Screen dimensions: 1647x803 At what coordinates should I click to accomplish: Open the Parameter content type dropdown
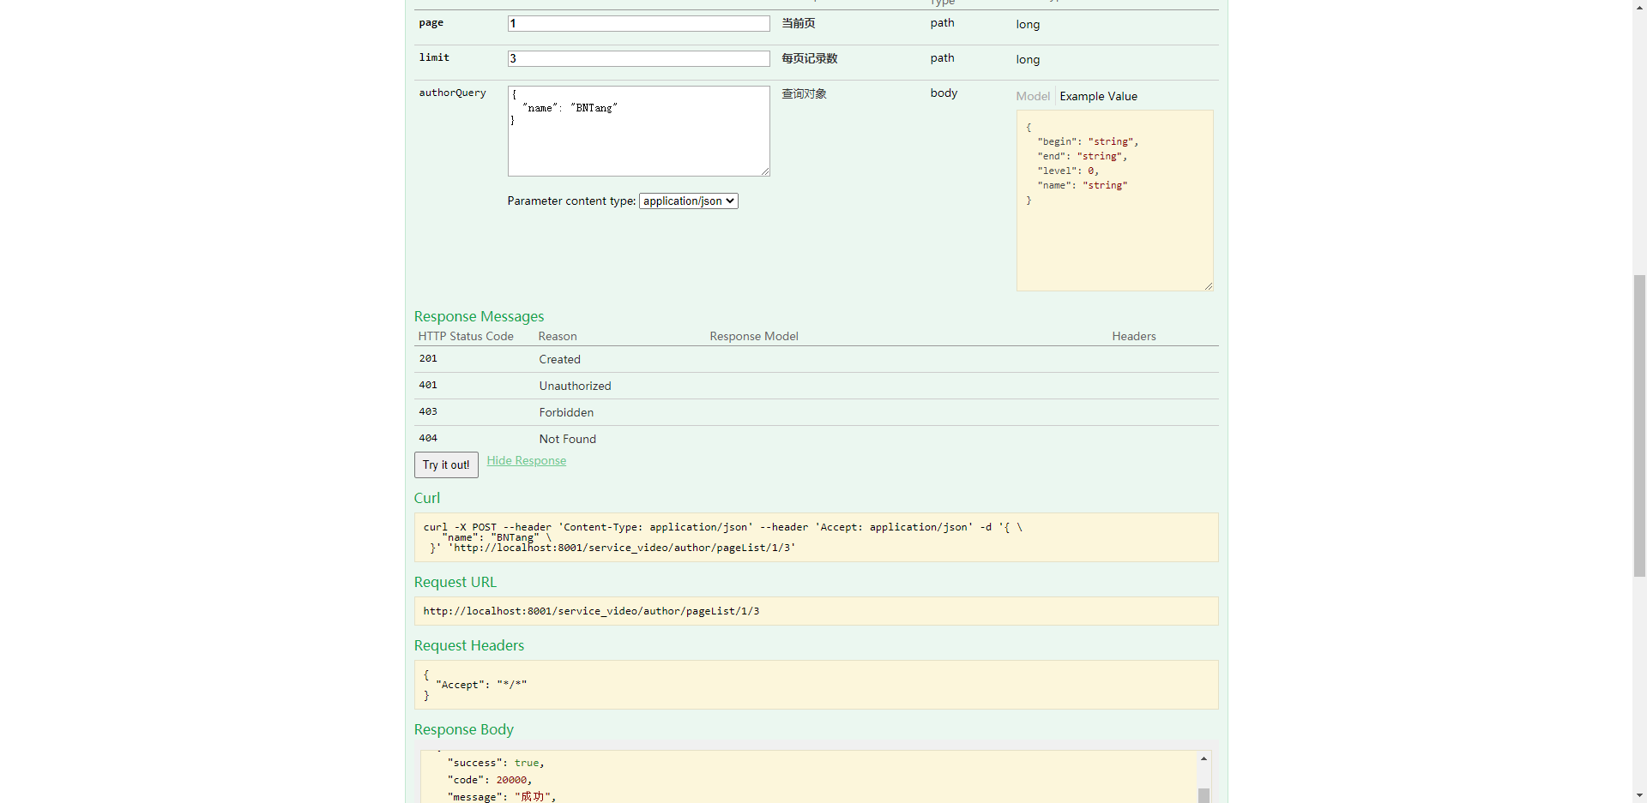coord(688,201)
